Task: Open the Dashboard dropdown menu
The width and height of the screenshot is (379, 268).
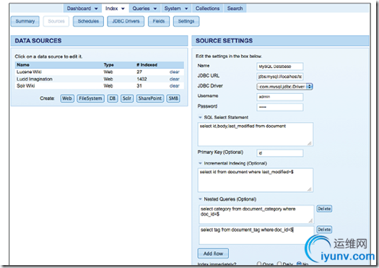Action: pos(82,9)
